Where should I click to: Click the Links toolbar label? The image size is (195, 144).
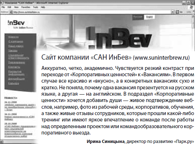click(x=189, y=12)
